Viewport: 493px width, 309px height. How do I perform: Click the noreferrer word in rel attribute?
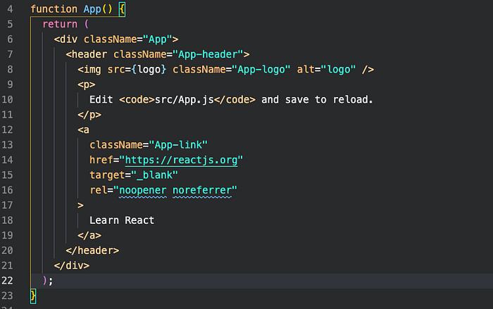(202, 191)
